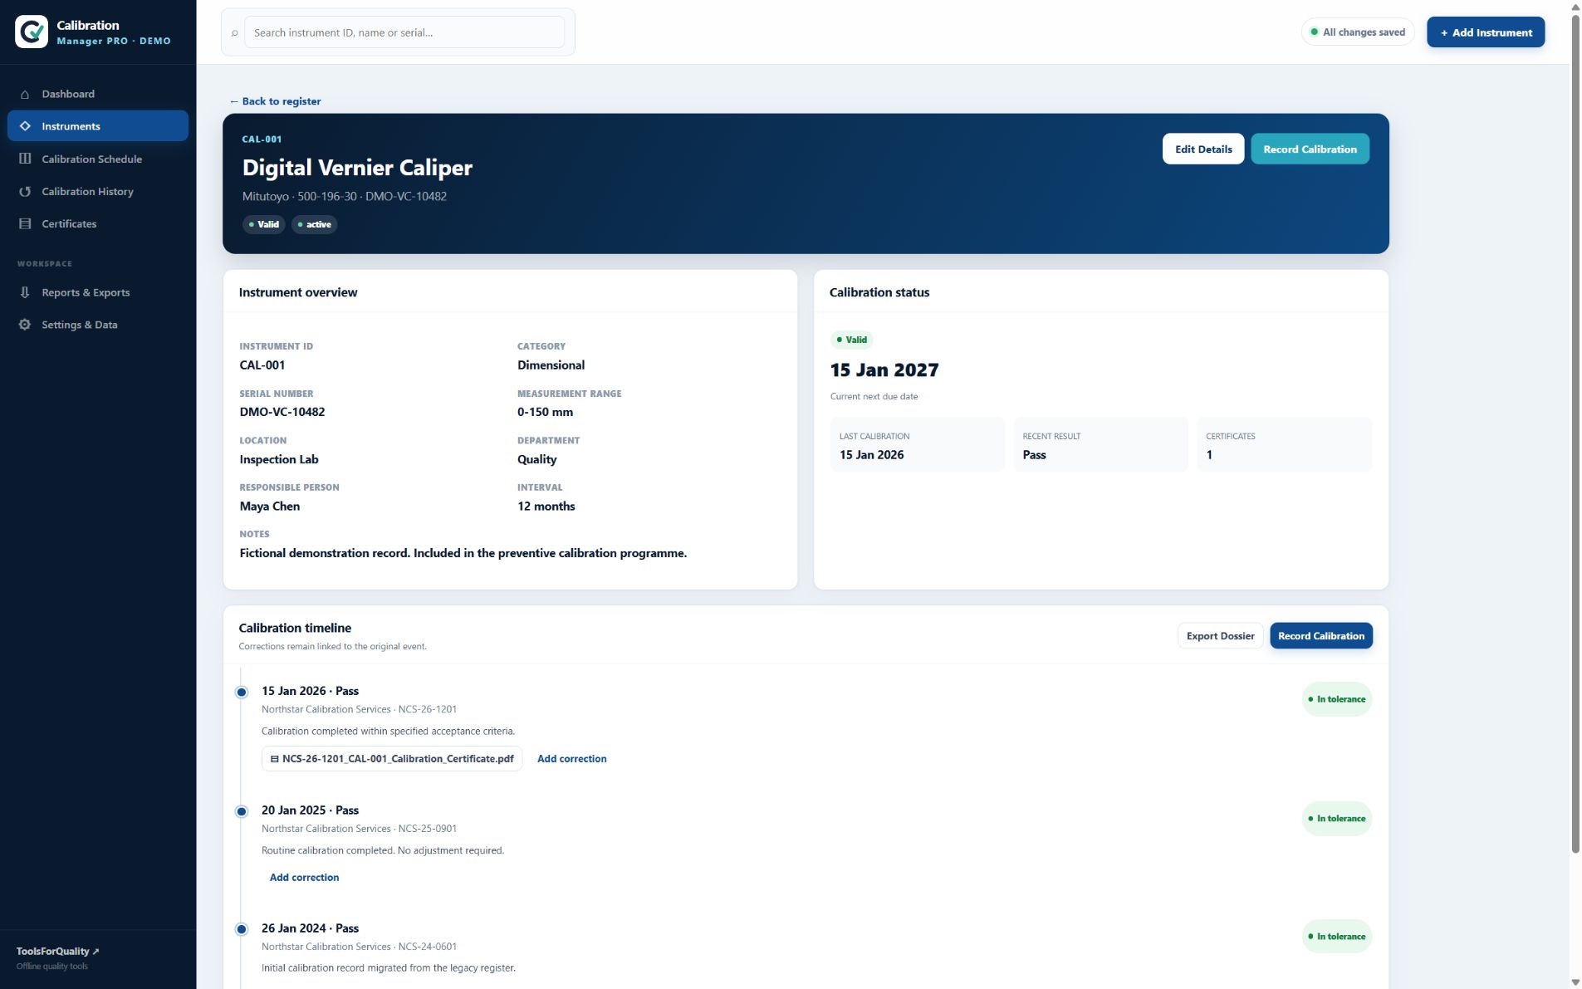This screenshot has width=1582, height=989.
Task: Open the ToolsForQuality external link
Action: [x=57, y=952]
